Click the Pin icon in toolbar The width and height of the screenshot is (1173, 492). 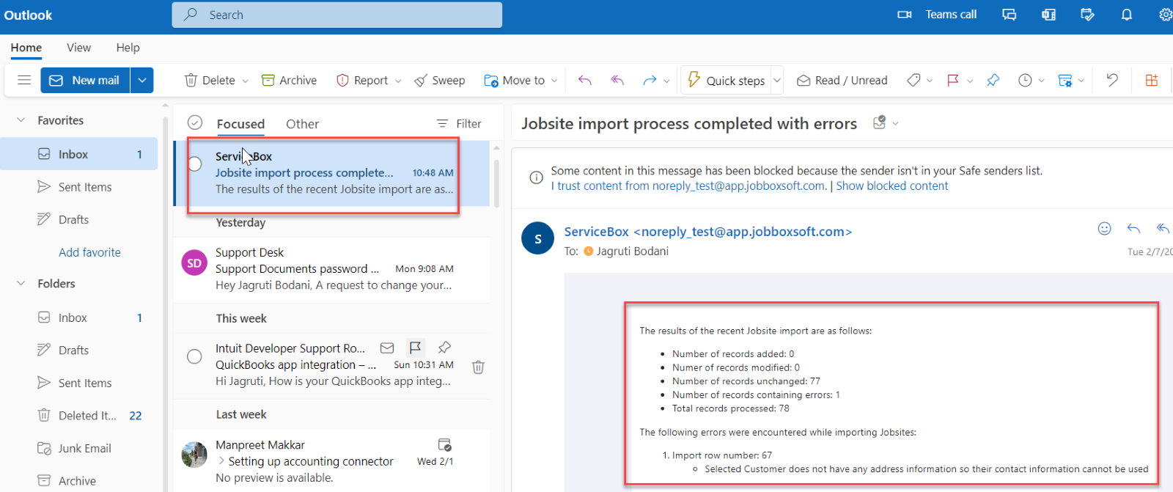[x=993, y=80]
